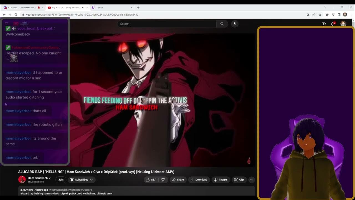Click Ham Sandwich channel avatar
Viewport: 355px width, 200px height.
22,179
